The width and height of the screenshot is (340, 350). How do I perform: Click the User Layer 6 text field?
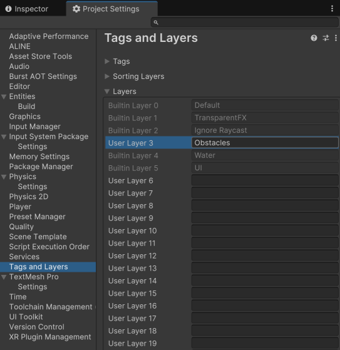(x=265, y=180)
